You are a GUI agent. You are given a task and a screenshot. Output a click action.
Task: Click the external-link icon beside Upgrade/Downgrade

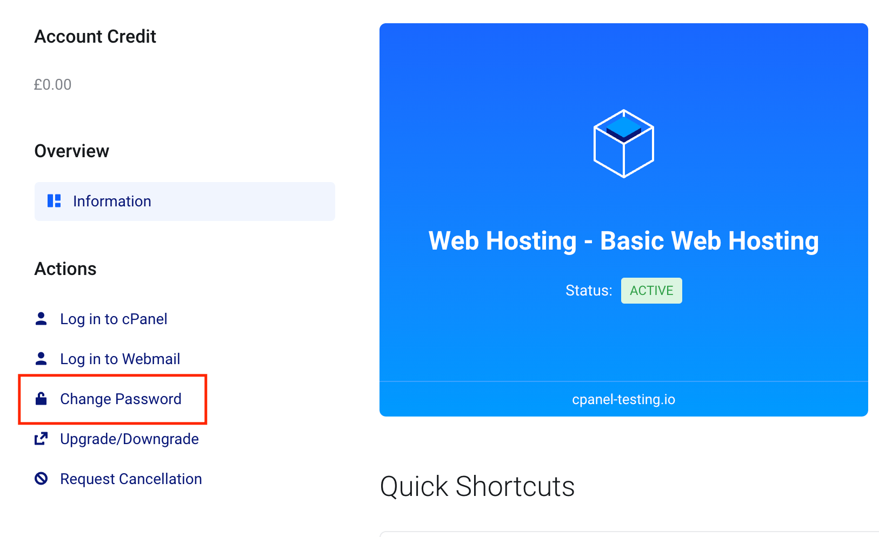41,439
